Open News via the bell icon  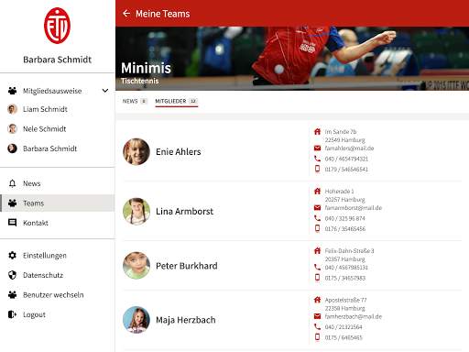tap(12, 183)
